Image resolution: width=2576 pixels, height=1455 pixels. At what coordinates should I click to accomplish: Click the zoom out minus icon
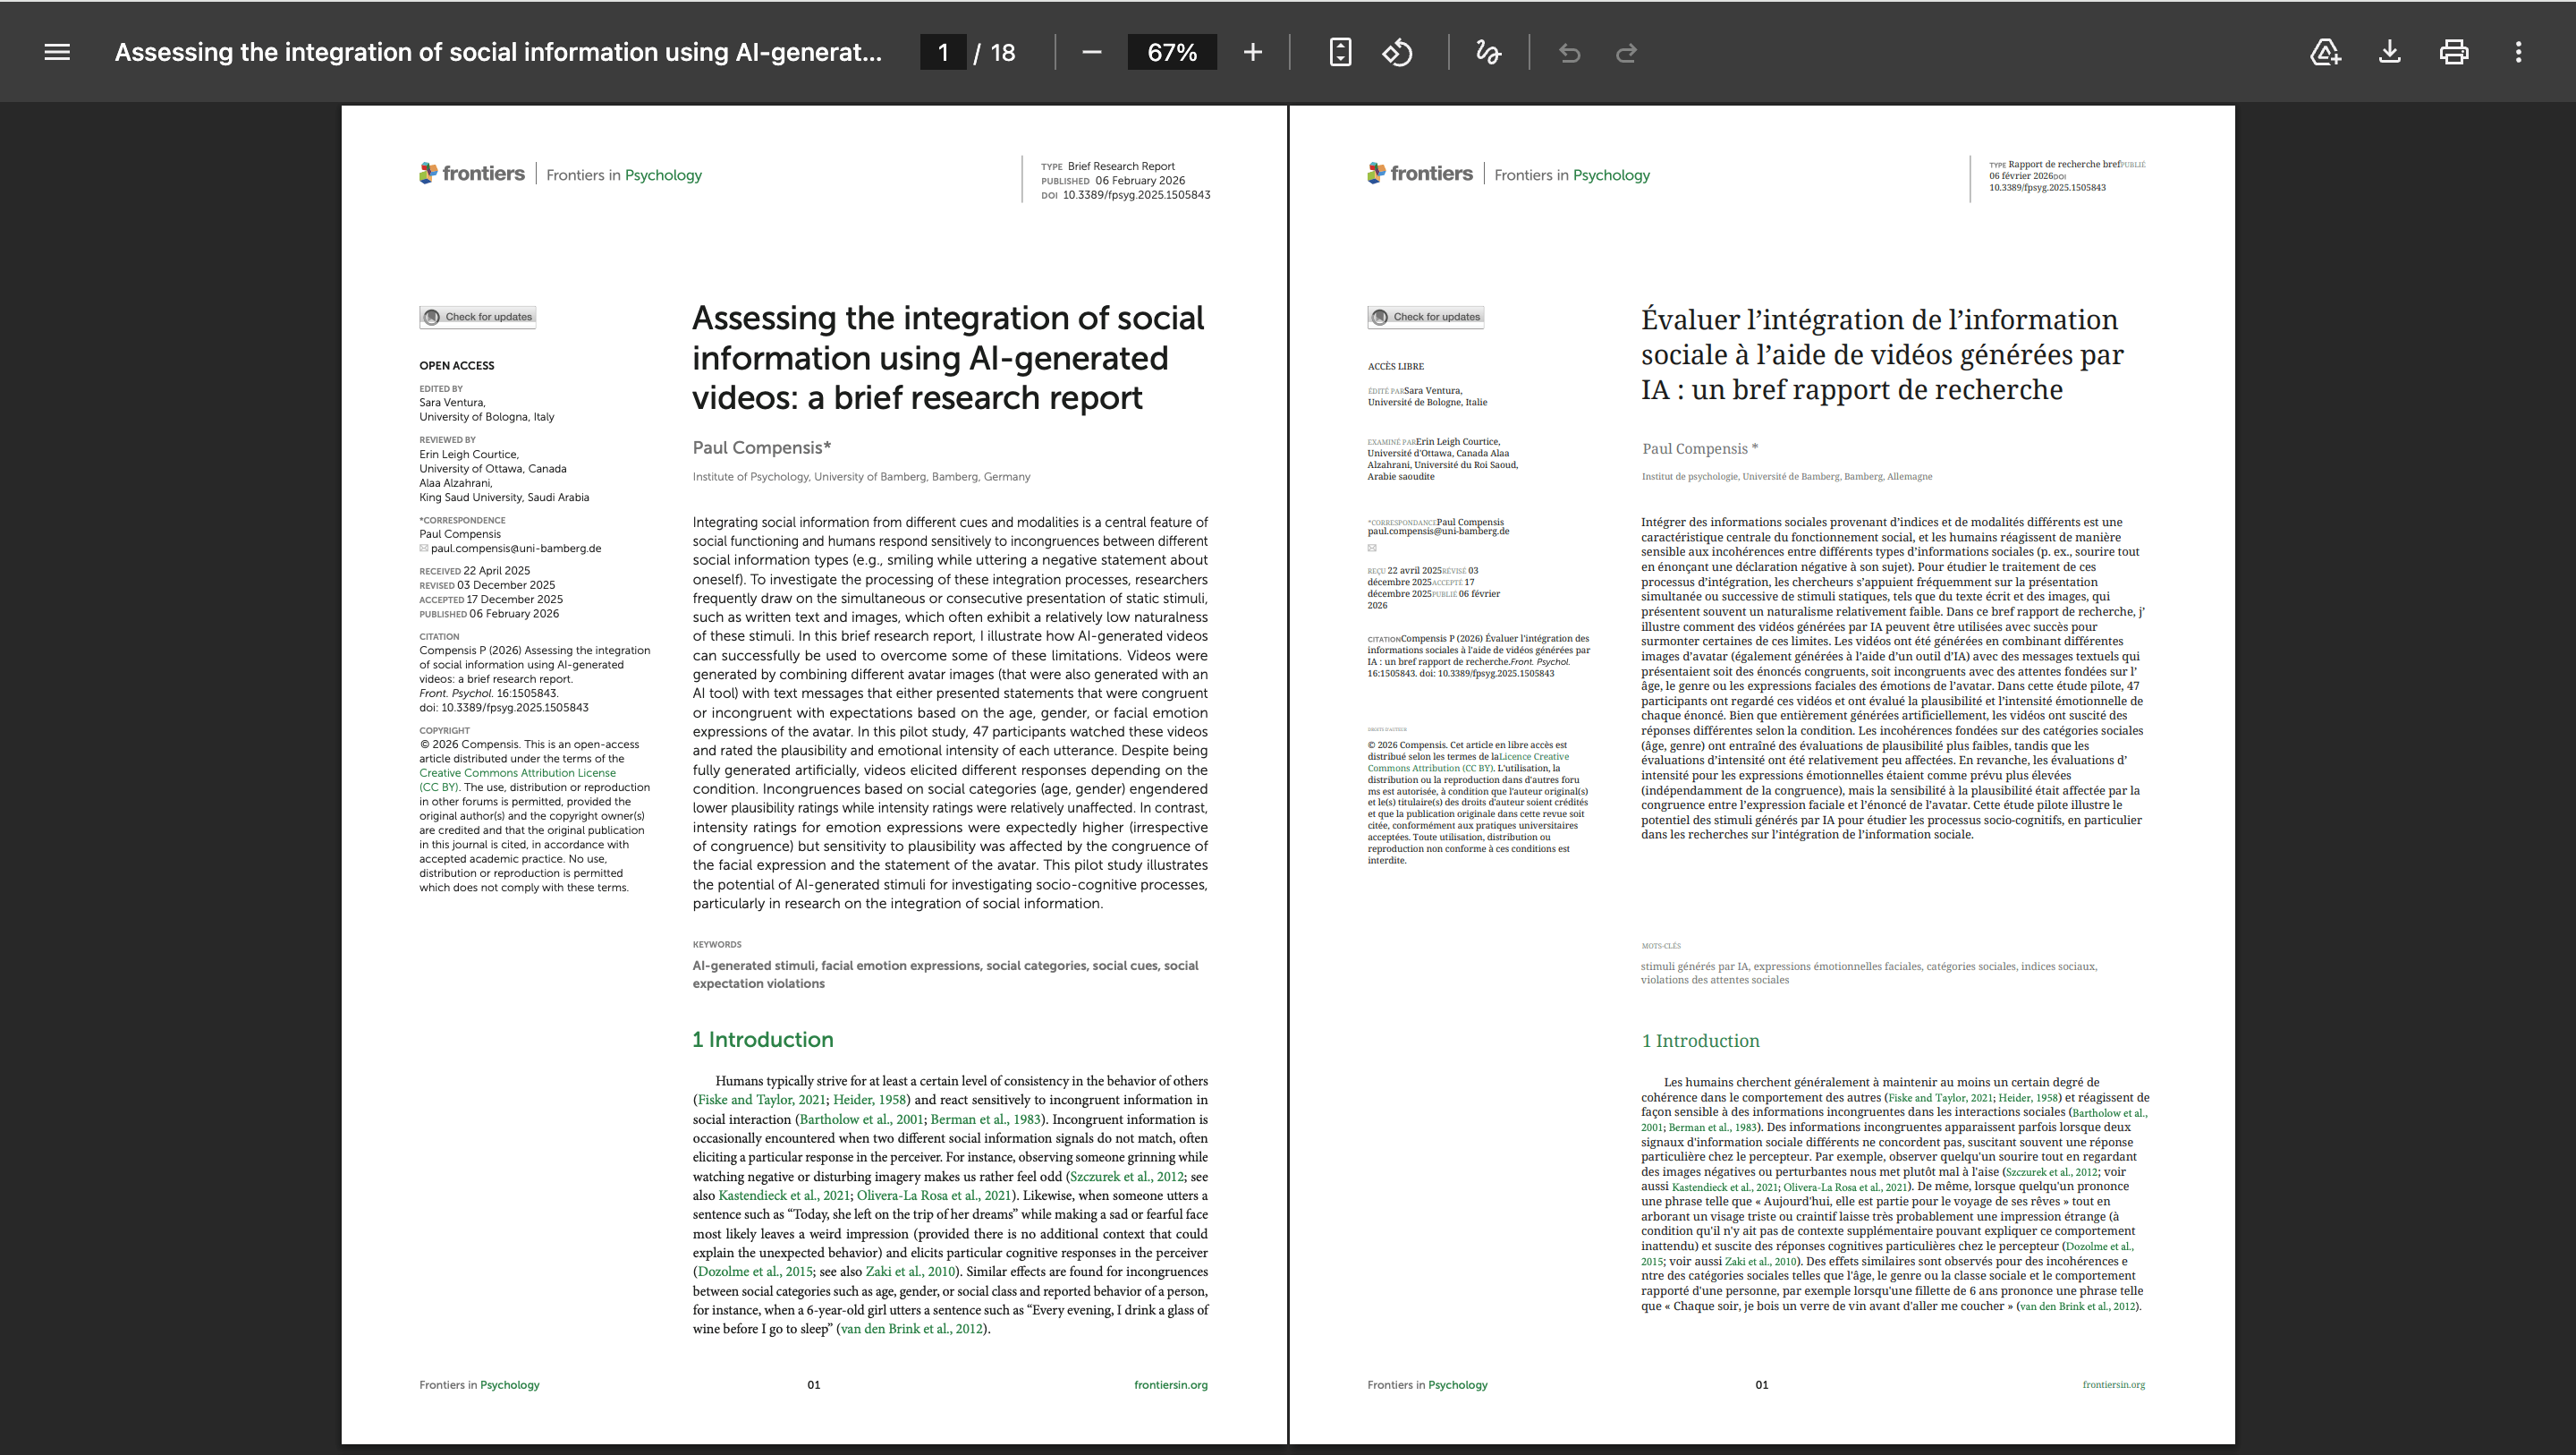[1092, 52]
